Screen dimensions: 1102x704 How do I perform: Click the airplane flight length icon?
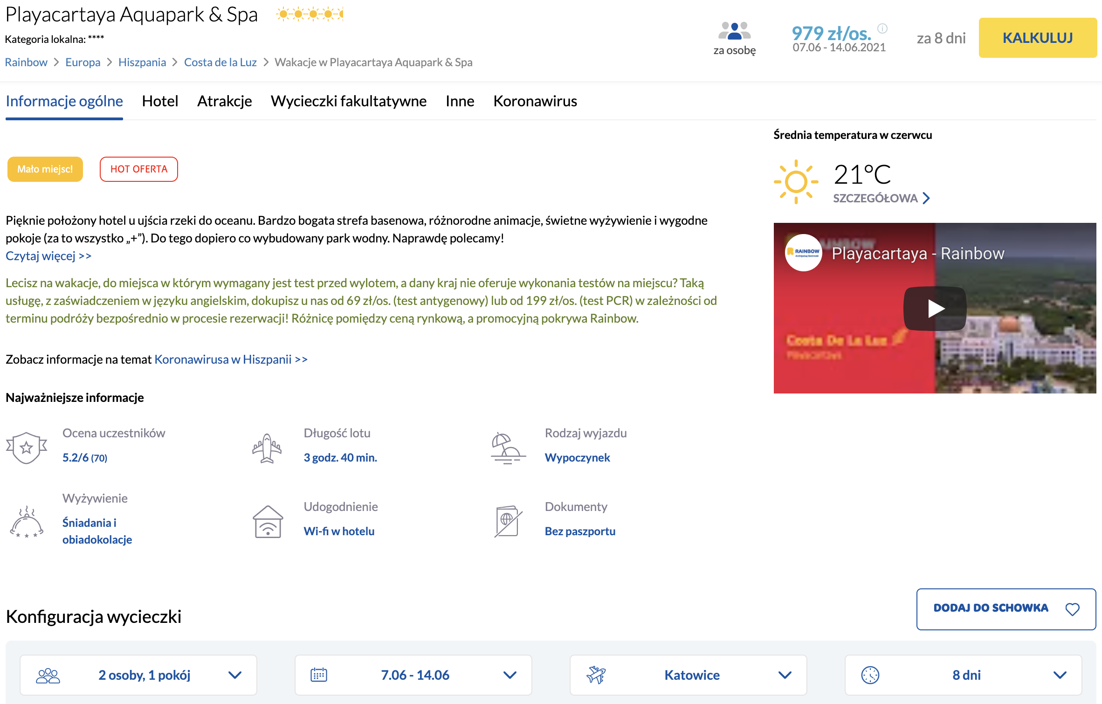click(x=267, y=448)
